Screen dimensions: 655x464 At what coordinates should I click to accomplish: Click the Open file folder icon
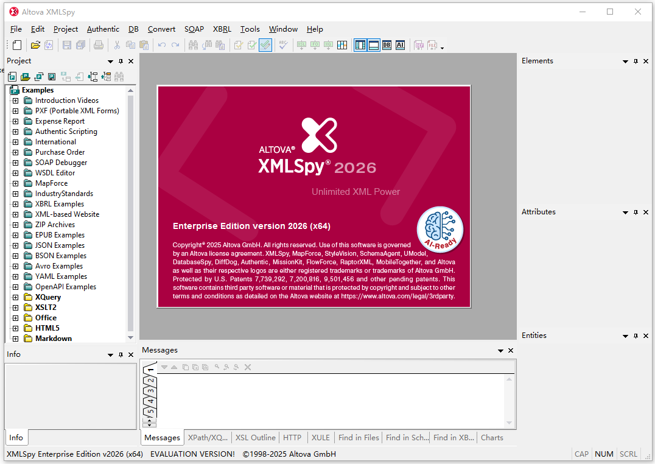pyautogui.click(x=35, y=45)
